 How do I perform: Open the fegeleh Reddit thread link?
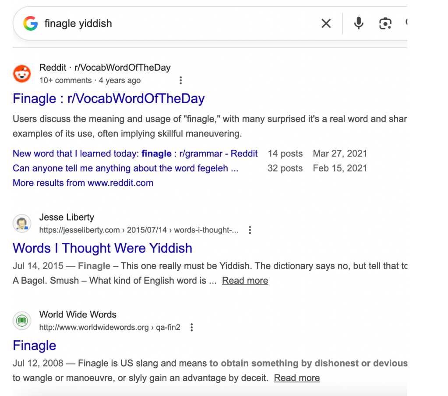click(x=125, y=168)
